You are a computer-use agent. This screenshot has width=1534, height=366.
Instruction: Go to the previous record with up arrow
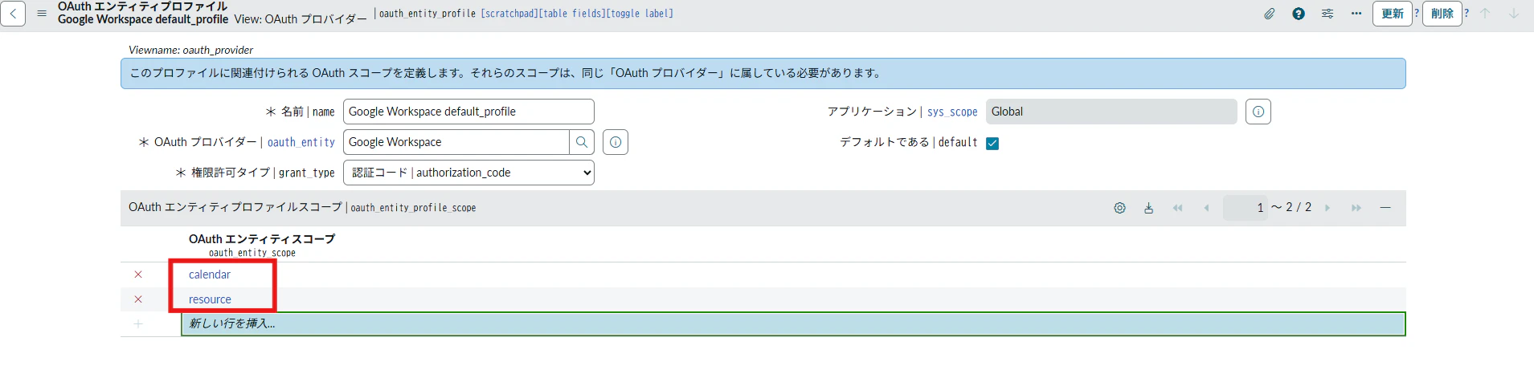pyautogui.click(x=1485, y=14)
